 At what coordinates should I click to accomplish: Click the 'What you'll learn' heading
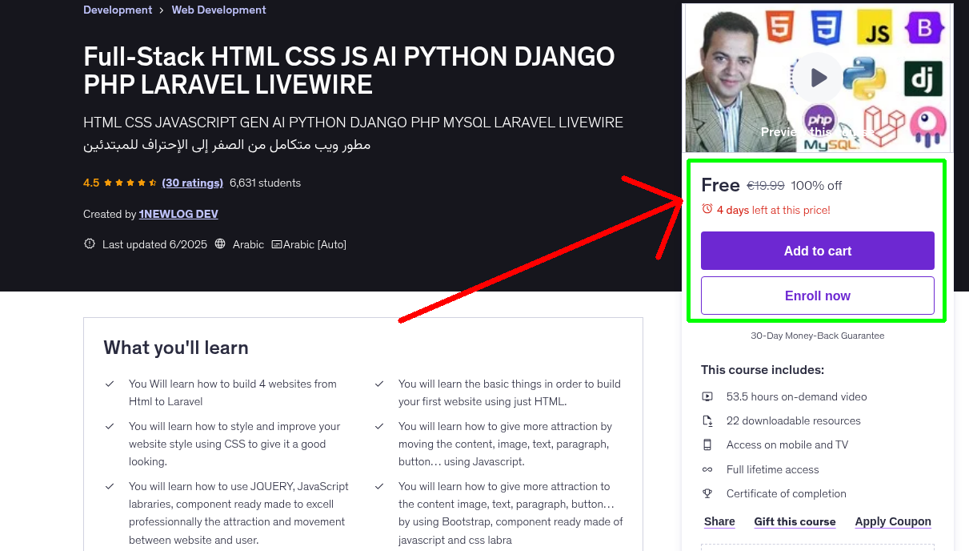[176, 348]
